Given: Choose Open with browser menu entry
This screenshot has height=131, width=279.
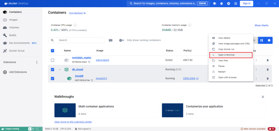Looking at the screenshot, I should (231, 78).
